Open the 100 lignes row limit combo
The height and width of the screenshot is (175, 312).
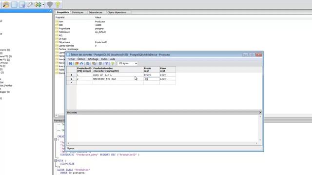click(x=128, y=63)
